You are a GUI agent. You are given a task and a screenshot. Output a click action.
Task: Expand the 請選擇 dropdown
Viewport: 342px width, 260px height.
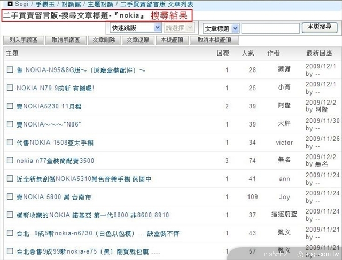point(180,28)
